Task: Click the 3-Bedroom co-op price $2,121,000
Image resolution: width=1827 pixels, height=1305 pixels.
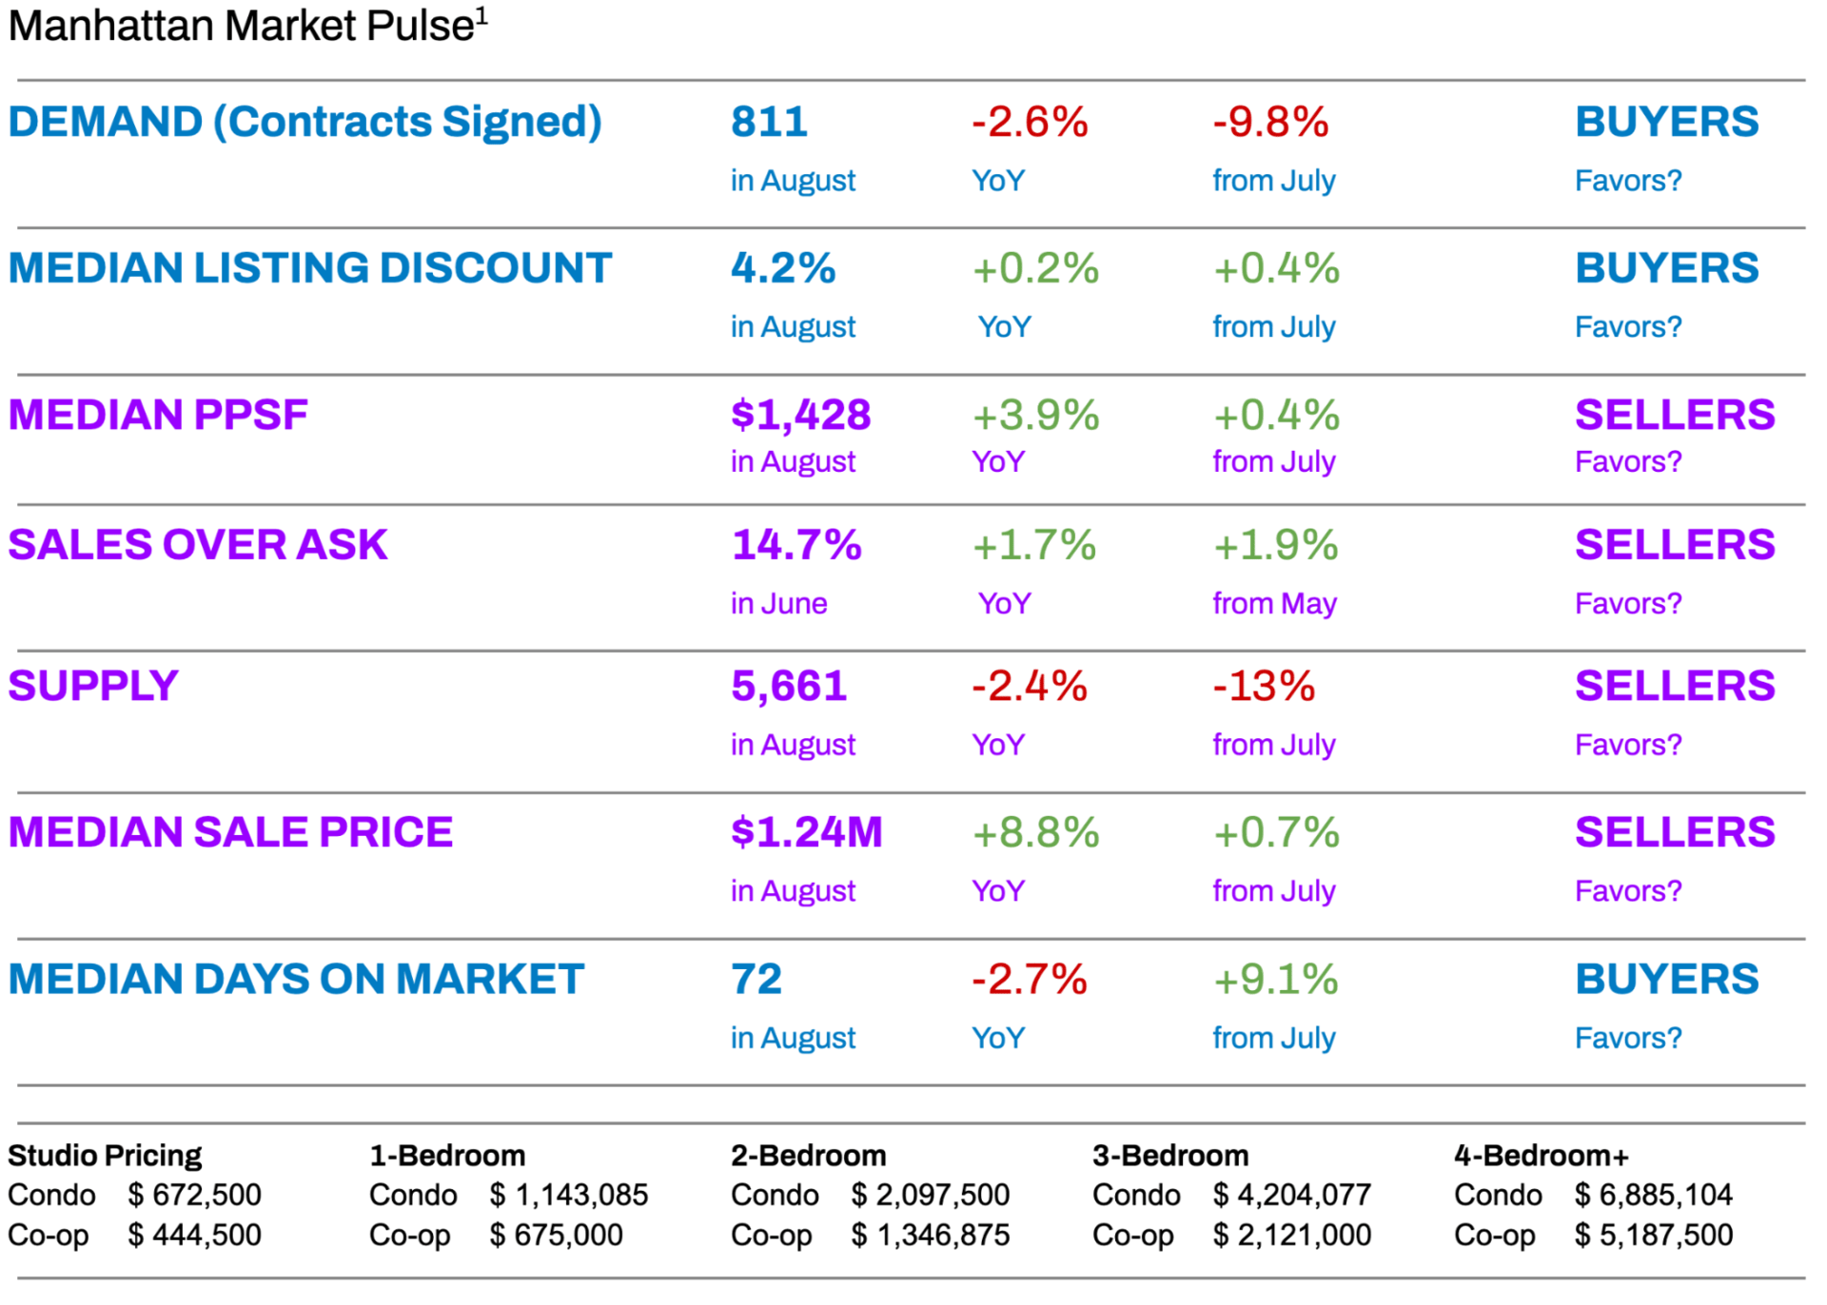Action: (x=1291, y=1235)
